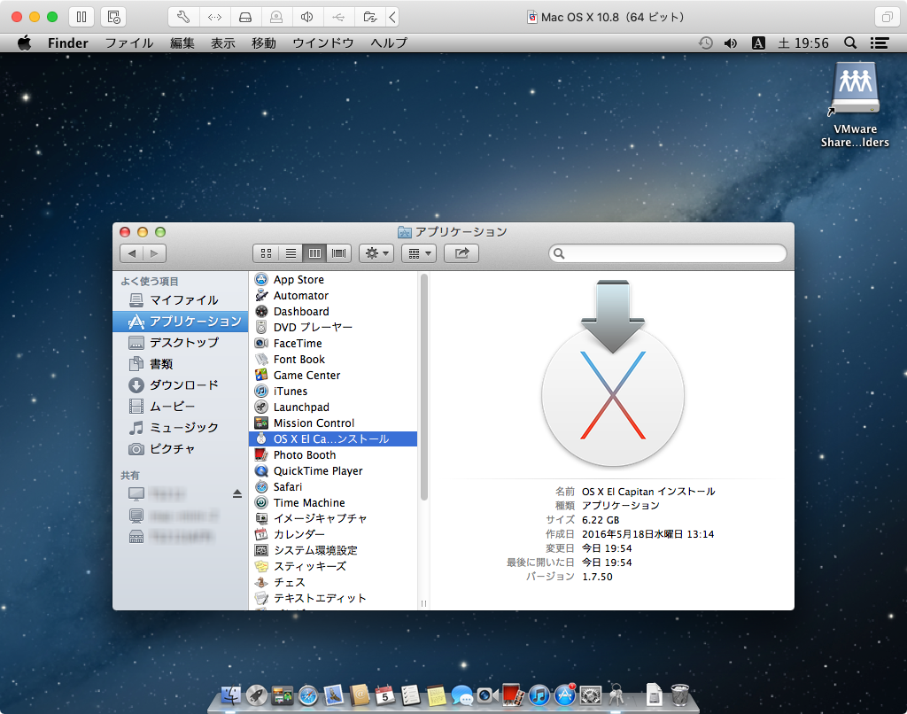The image size is (907, 714).
Task: Click the VMware sound device icon
Action: pyautogui.click(x=307, y=17)
